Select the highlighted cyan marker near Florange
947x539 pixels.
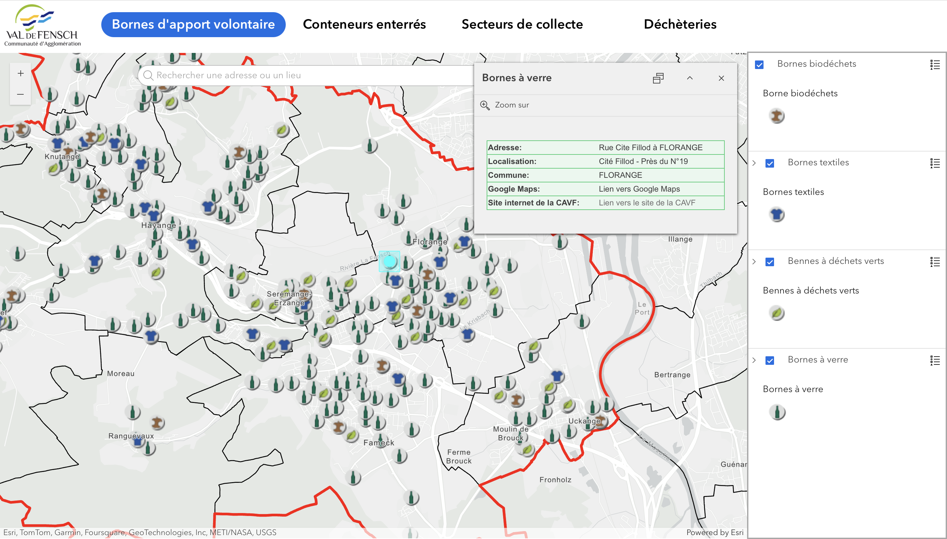point(389,262)
